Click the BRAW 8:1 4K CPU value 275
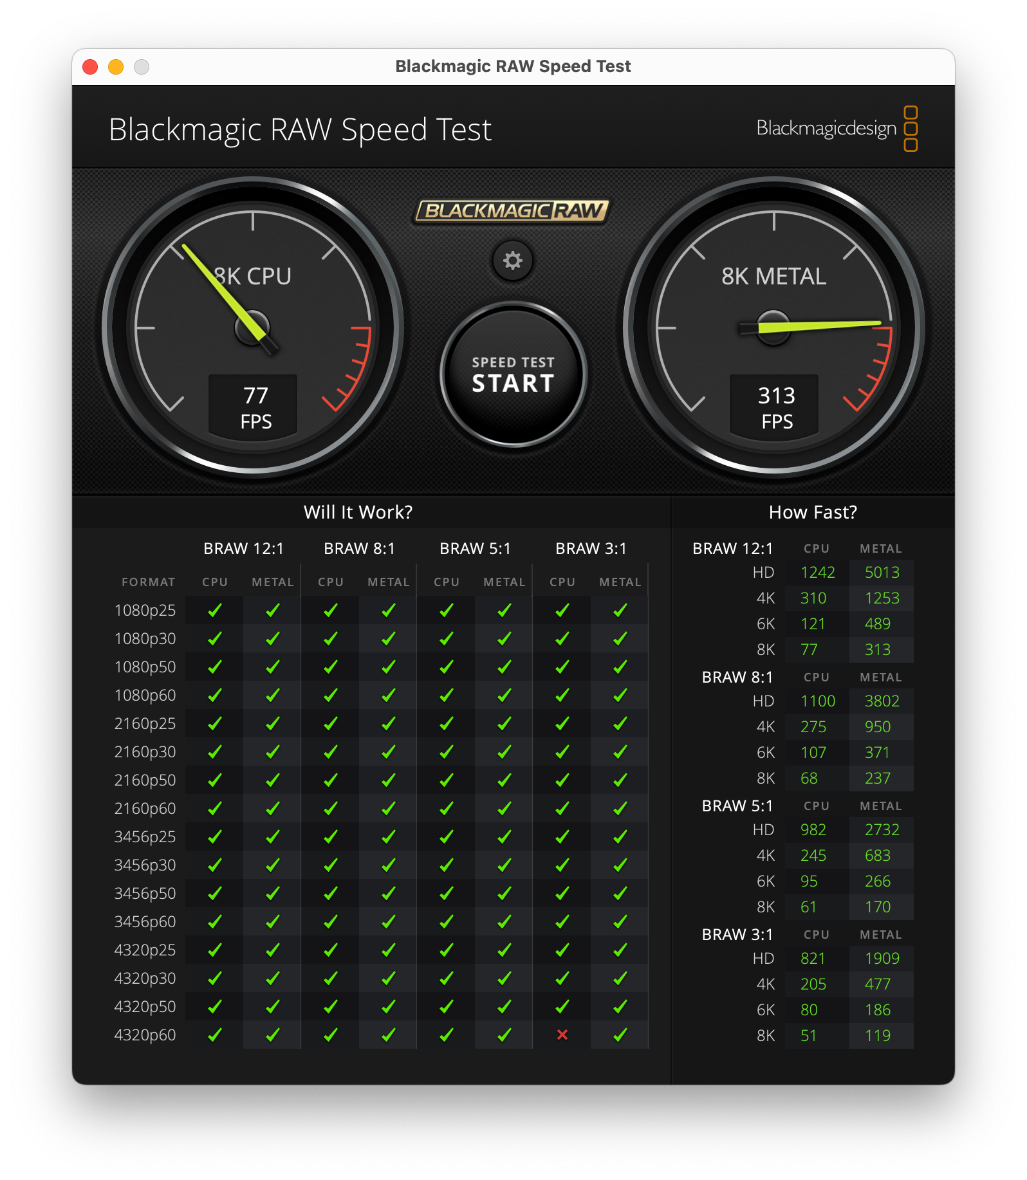This screenshot has height=1180, width=1027. pos(813,726)
